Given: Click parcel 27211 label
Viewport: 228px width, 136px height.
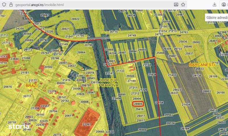Looking at the screenshot, I should click(x=133, y=88).
